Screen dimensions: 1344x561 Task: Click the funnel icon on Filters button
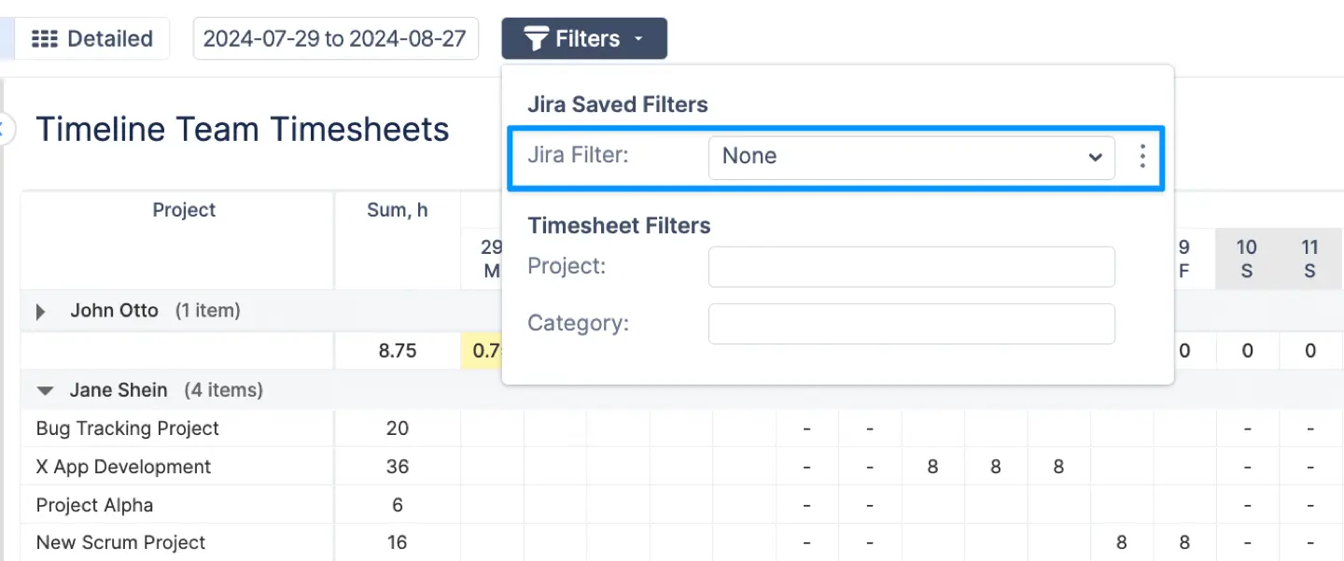click(535, 39)
